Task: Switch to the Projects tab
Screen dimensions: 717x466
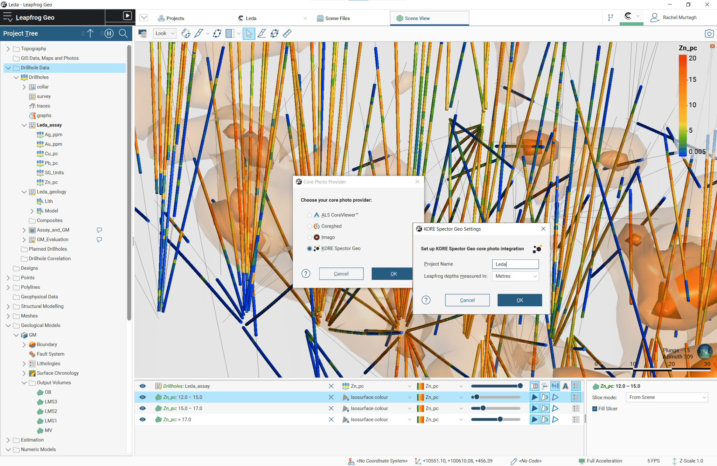Action: [171, 18]
